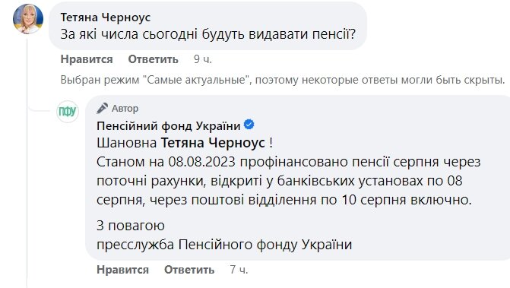
Task: Reply to Тетяна Черноус's question comment
Action: (x=154, y=59)
